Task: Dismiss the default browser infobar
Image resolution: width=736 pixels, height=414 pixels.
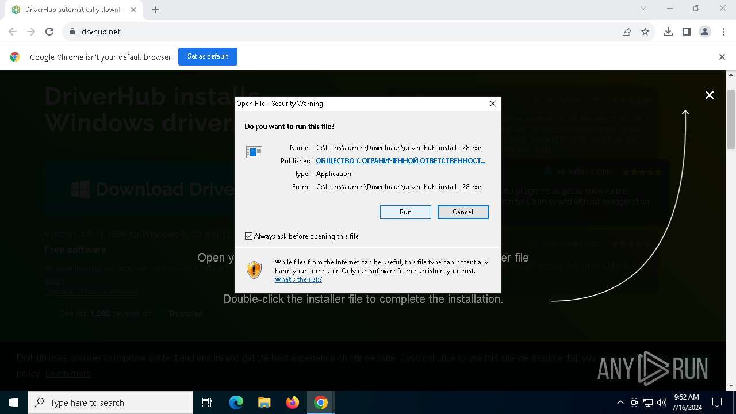Action: pyautogui.click(x=722, y=57)
